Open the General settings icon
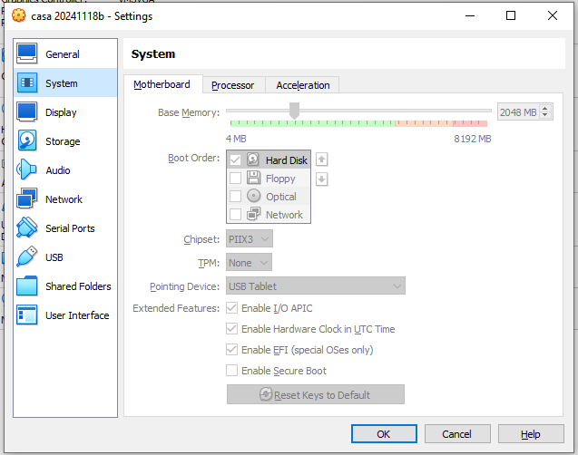Image resolution: width=578 pixels, height=455 pixels. click(x=26, y=53)
